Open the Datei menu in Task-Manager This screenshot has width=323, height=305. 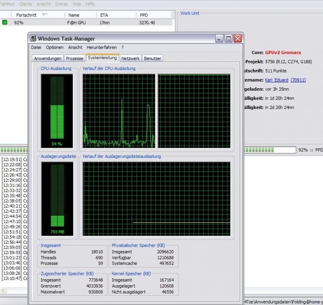[x=36, y=47]
